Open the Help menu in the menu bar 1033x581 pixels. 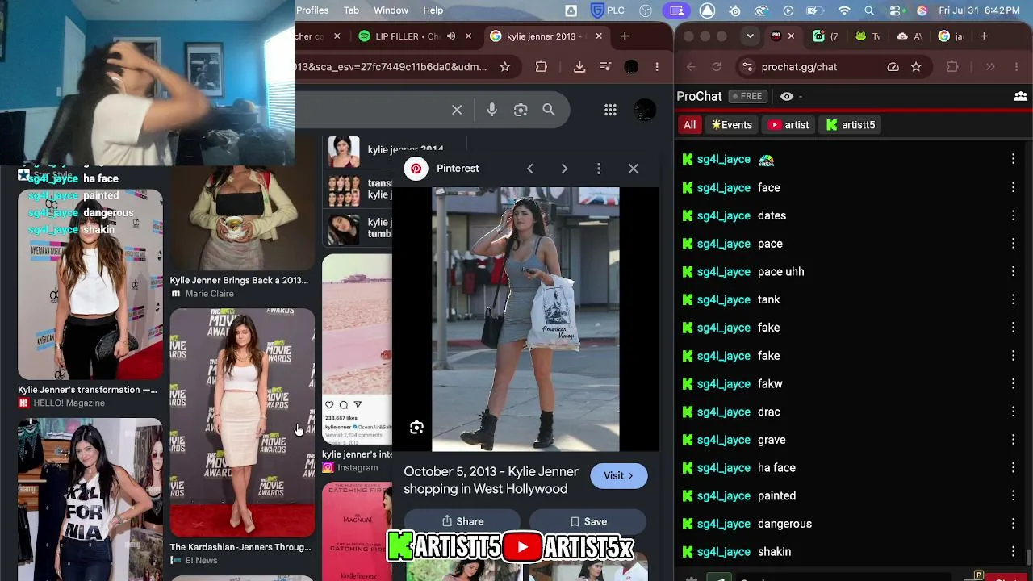(x=433, y=10)
